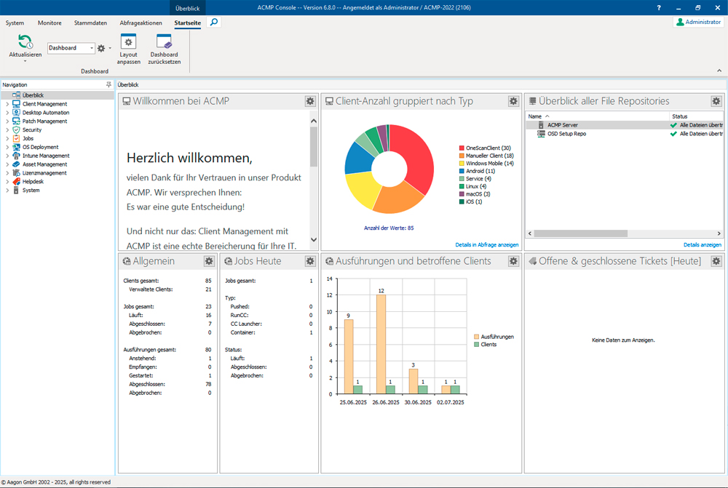
Task: Click the Aktualisieren refresh icon
Action: [x=25, y=41]
